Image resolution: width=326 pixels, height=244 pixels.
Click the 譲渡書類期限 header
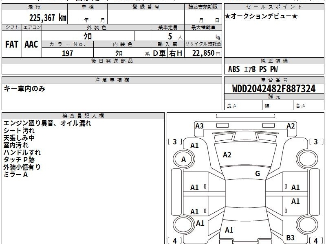(x=203, y=7)
